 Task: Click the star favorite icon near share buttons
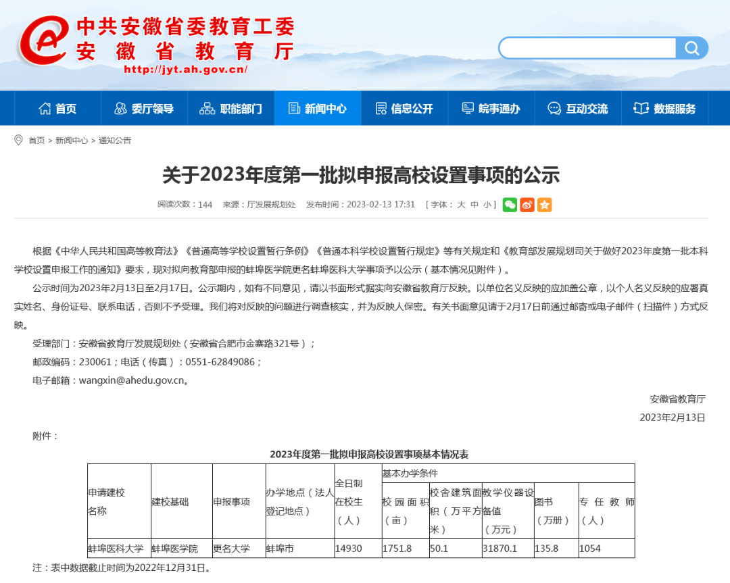[x=544, y=205]
